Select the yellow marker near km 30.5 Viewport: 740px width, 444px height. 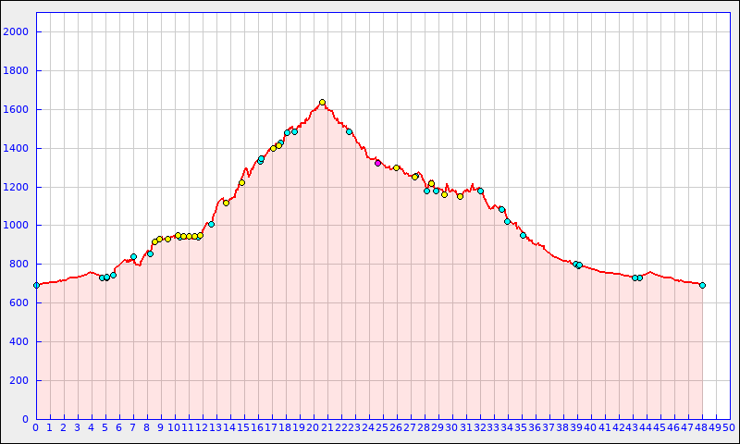[x=460, y=196]
